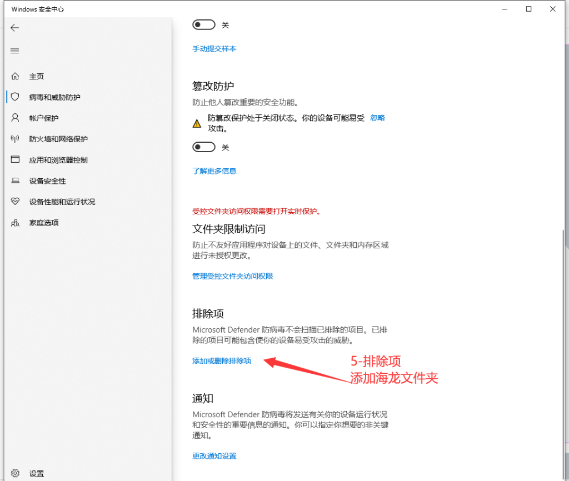Open the hamburger navigation menu
The height and width of the screenshot is (481, 569).
click(x=14, y=51)
